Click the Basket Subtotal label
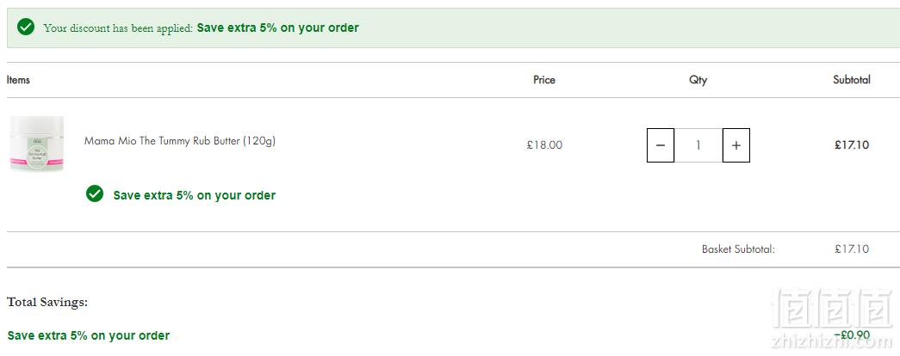 [x=738, y=249]
